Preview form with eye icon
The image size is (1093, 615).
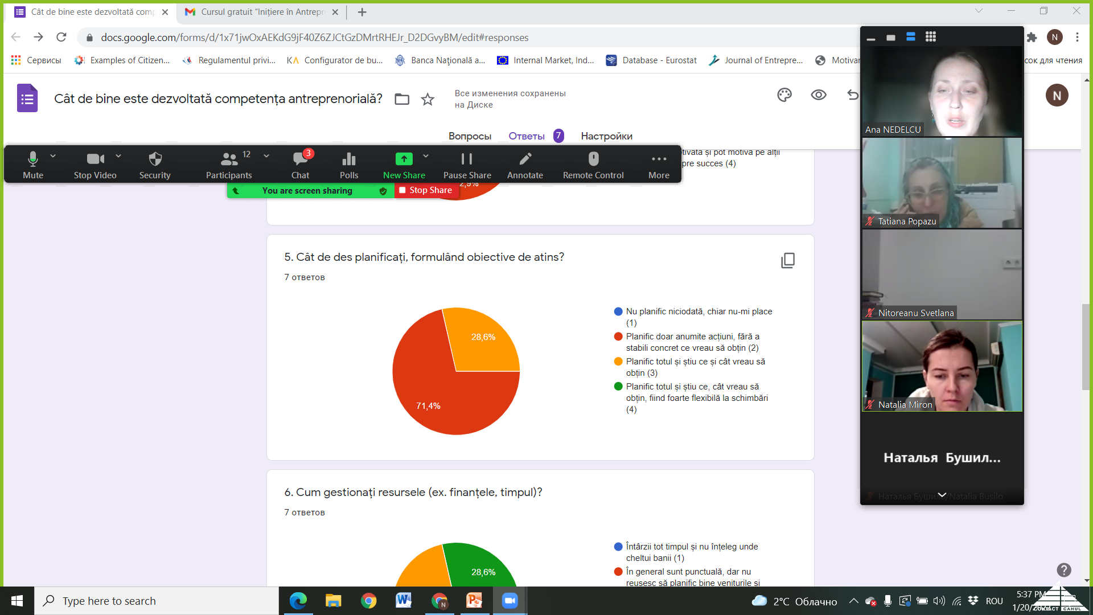click(819, 95)
